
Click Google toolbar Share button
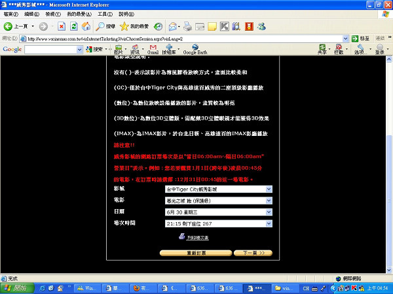coord(322,50)
